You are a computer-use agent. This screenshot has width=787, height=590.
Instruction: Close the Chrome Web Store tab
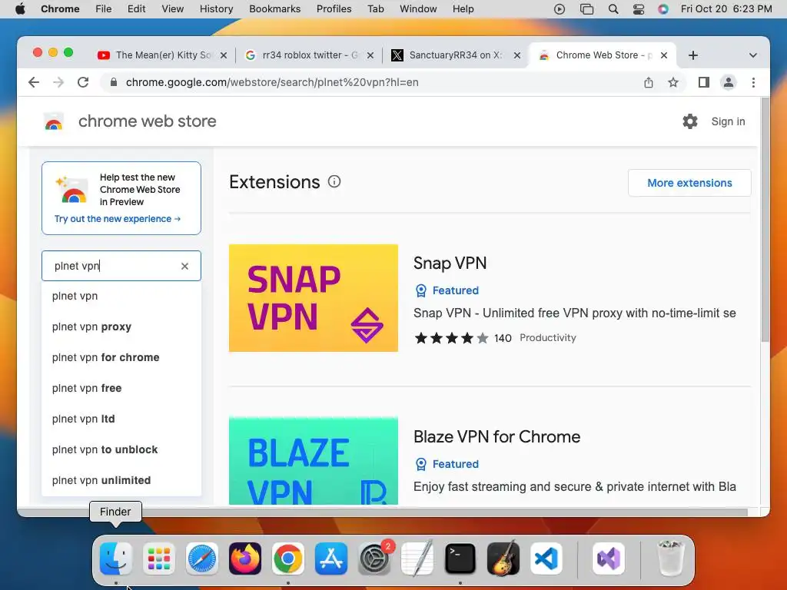tap(663, 55)
